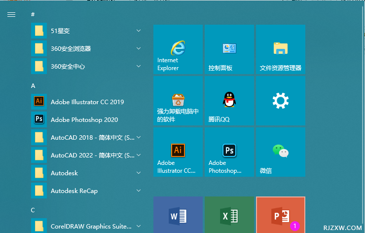The width and height of the screenshot is (365, 233).
Task: Click the A section letter header
Action: coord(33,86)
